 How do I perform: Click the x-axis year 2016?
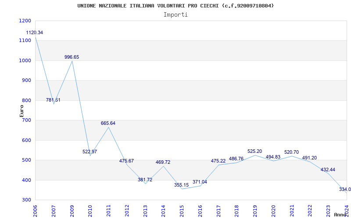pyautogui.click(x=201, y=211)
